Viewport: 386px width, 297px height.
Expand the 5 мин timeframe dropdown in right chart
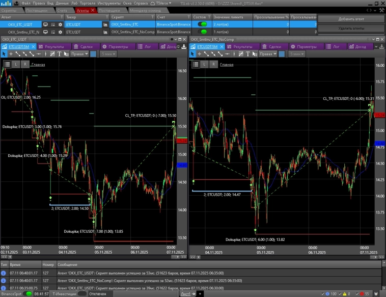296,53
